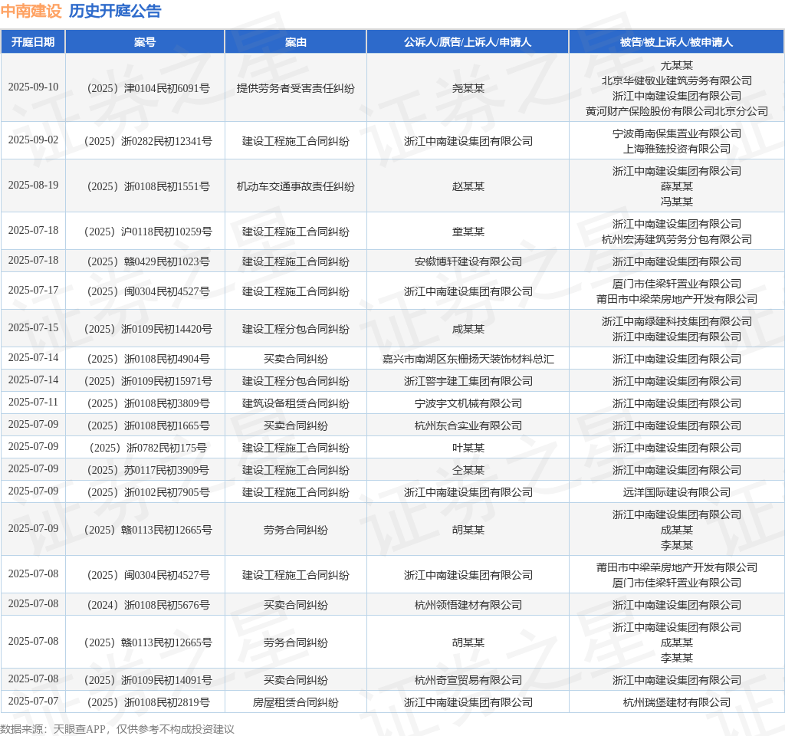Select the 开庭日期 column header
785x736 pixels.
33,42
